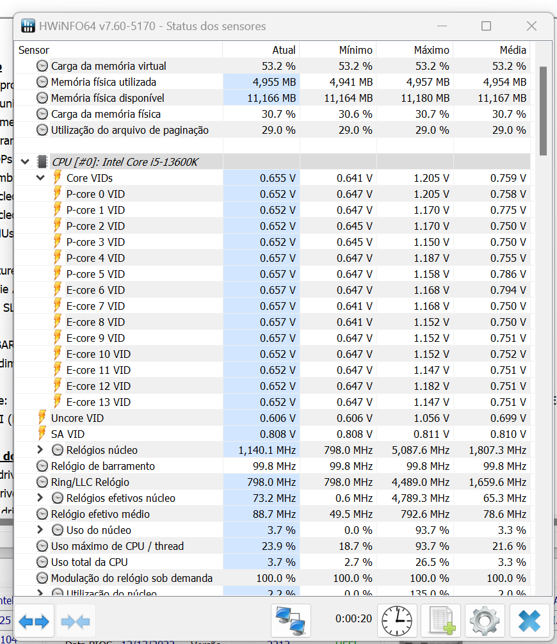Screen dimensions: 557x644
Task: Click the clock icon beside Relógio efetivo médio
Action: click(42, 514)
